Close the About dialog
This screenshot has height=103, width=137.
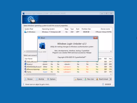(95, 38)
